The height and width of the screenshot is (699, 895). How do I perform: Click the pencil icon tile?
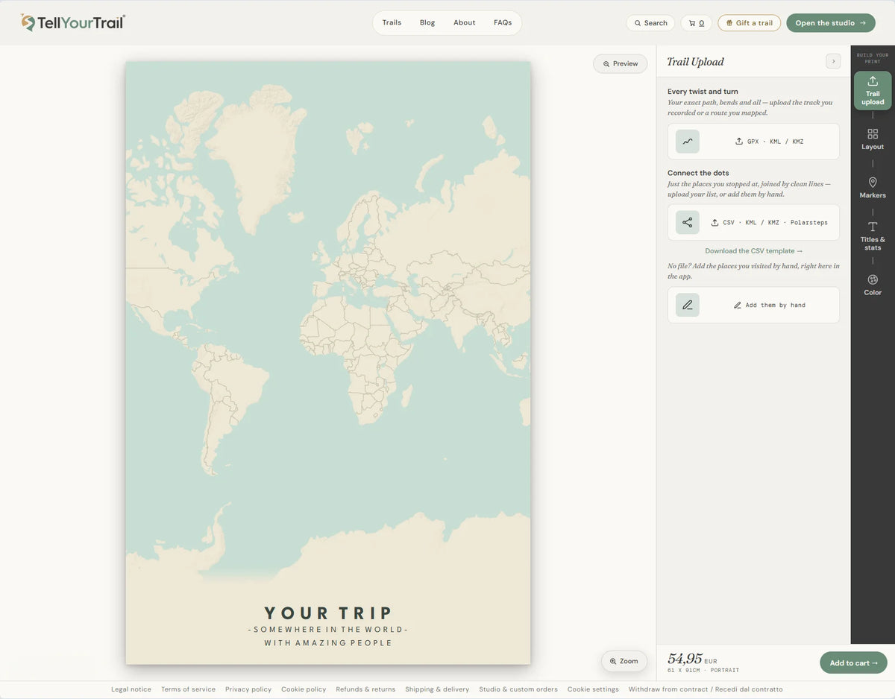pyautogui.click(x=688, y=305)
